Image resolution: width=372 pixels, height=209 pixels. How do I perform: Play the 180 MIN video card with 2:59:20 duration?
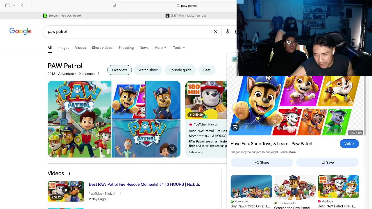(206, 100)
